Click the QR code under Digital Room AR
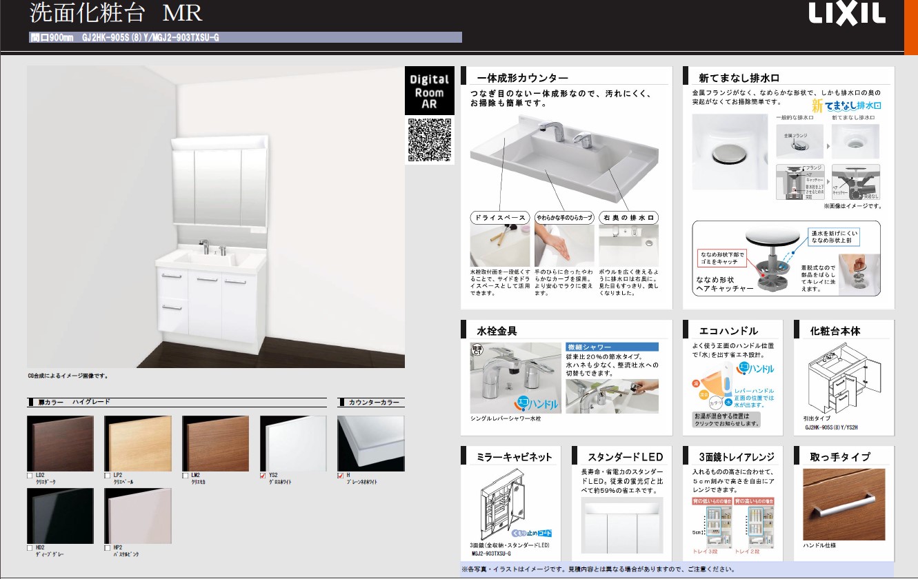The image size is (918, 579). [x=430, y=140]
